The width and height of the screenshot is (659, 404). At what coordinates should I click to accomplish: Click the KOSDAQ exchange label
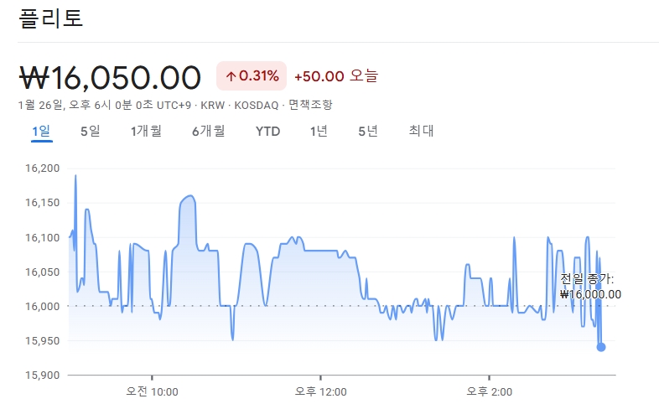(x=257, y=105)
